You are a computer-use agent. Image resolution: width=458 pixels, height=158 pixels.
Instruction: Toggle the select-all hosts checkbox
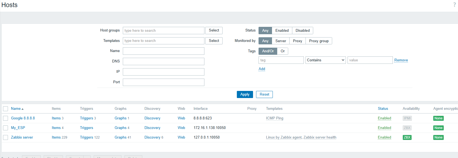(5, 109)
